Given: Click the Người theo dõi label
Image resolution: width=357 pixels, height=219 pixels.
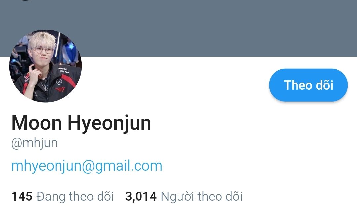Looking at the screenshot, I should 202,197.
